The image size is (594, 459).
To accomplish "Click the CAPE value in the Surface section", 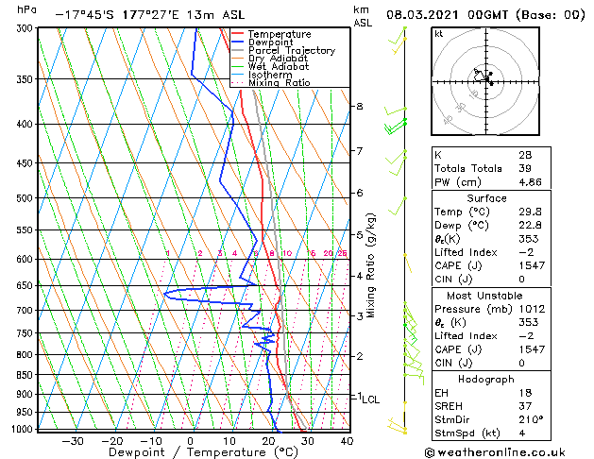I will click(532, 265).
